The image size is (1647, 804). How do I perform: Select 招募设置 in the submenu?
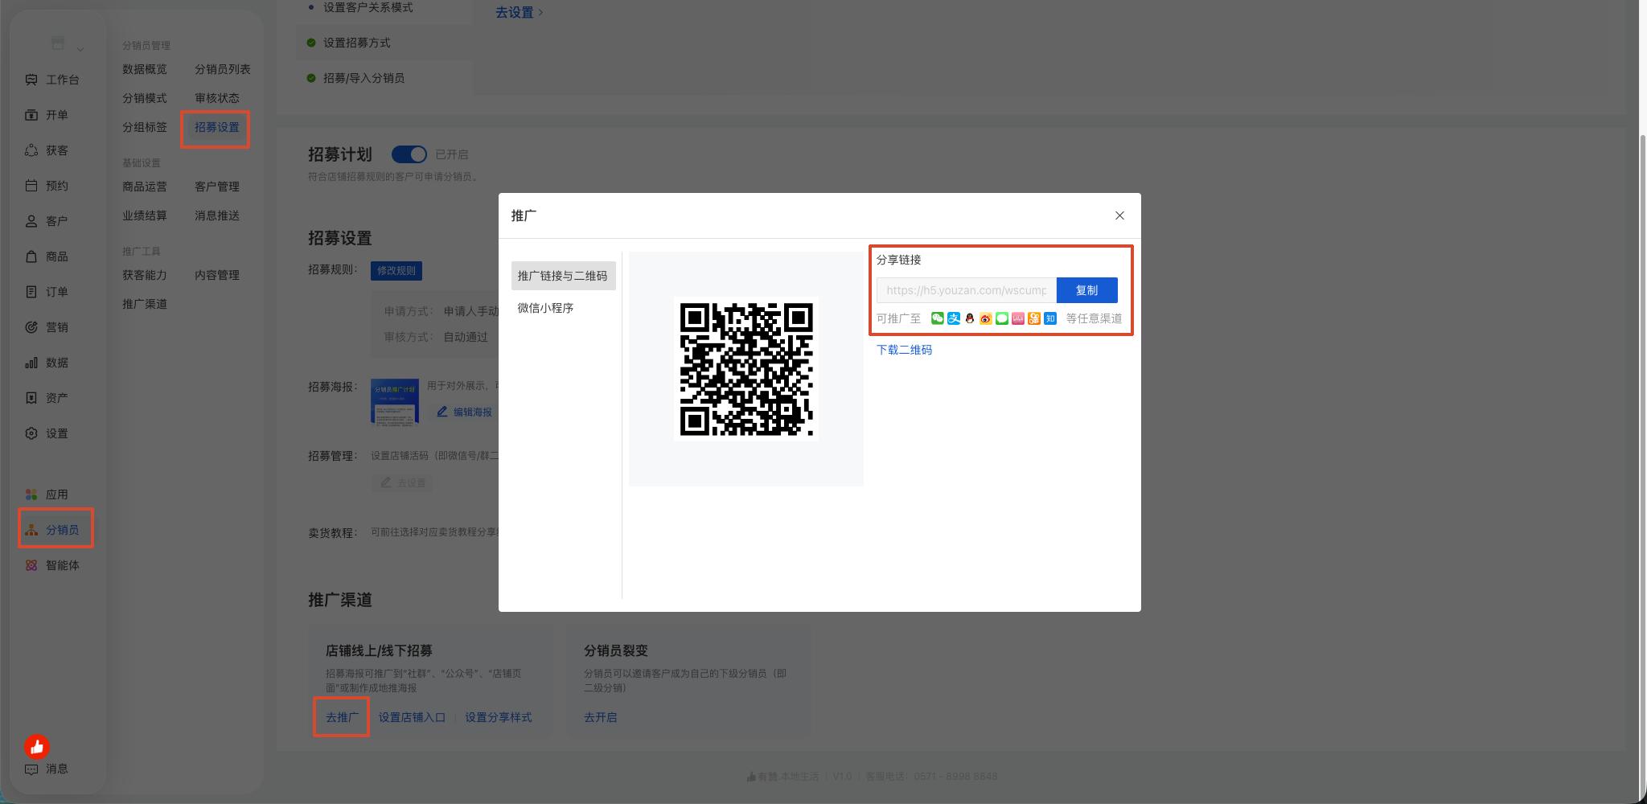tap(217, 127)
